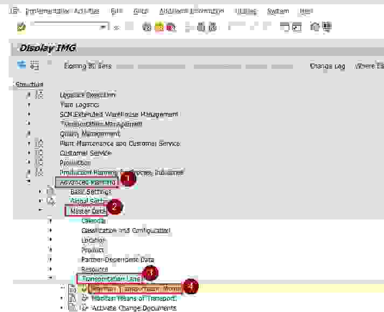Click the green Enter checkmark icon
Screen dimensions: 384x312
tap(22, 27)
